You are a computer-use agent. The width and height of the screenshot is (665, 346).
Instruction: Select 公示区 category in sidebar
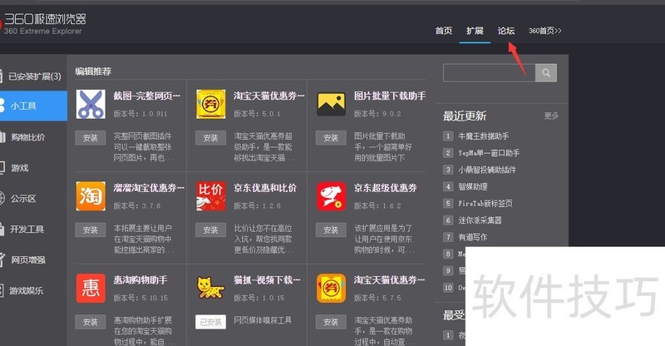pos(33,198)
